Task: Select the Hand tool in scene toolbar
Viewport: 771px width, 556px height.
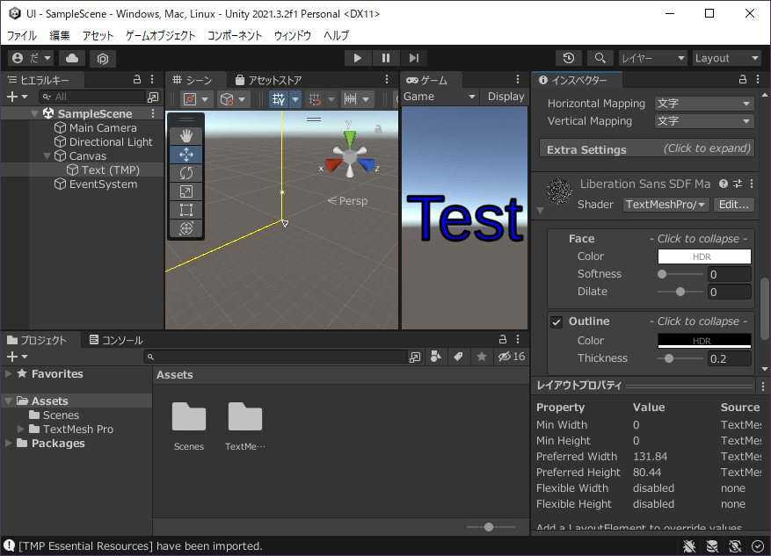Action: pos(185,136)
